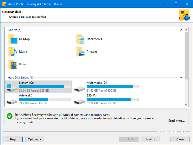Click "51,26 GB free of 335 GB" text
This screenshot has width=193, height=145.
pos(102,103)
